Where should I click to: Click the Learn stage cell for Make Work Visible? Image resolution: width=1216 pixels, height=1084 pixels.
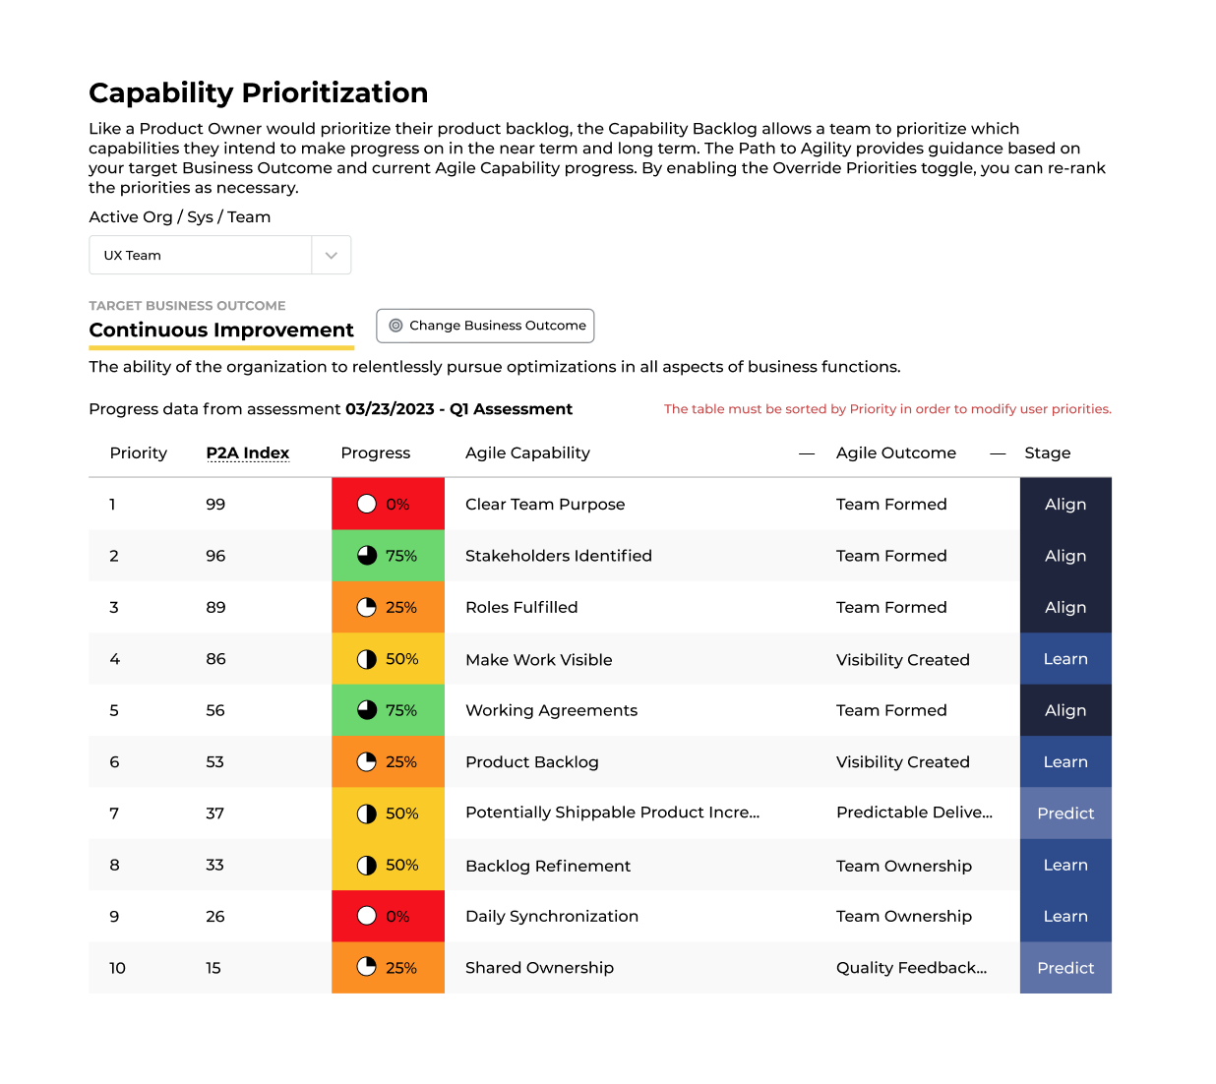click(x=1065, y=659)
